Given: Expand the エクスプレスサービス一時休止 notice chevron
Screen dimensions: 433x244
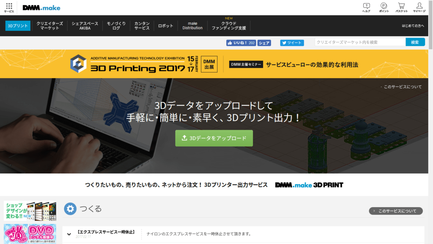Looking at the screenshot, I should (69, 234).
